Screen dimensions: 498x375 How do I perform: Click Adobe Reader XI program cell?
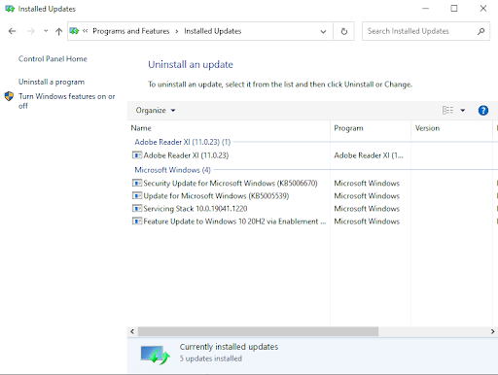(369, 155)
